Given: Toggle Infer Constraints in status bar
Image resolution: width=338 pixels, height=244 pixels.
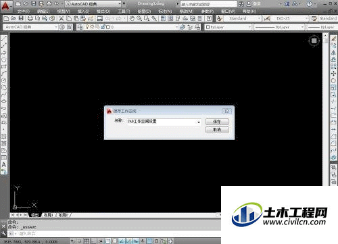Looking at the screenshot, I should [72, 241].
